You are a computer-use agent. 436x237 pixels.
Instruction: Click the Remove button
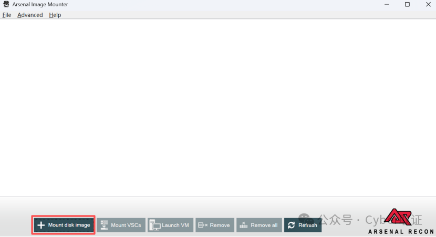coord(215,225)
